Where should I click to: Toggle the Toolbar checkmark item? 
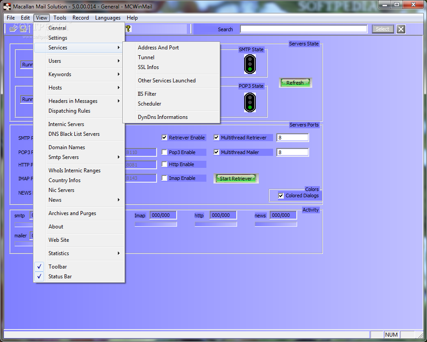click(x=79, y=266)
